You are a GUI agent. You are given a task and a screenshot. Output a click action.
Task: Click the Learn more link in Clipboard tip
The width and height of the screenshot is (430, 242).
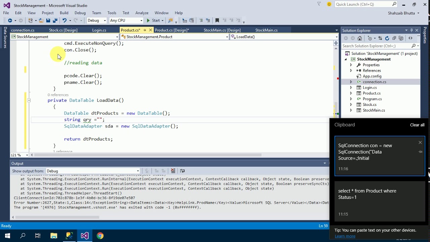[345, 236]
